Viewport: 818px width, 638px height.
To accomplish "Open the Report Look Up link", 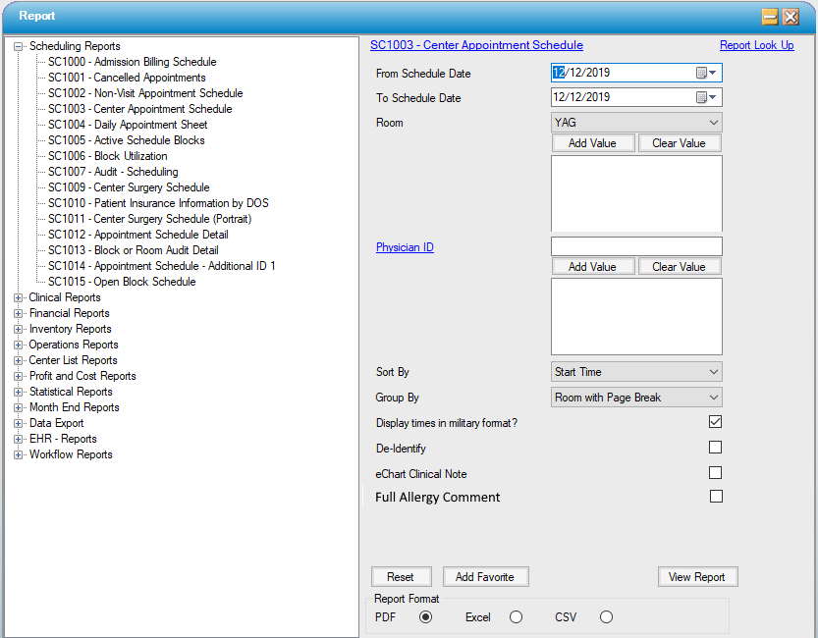I will (756, 45).
